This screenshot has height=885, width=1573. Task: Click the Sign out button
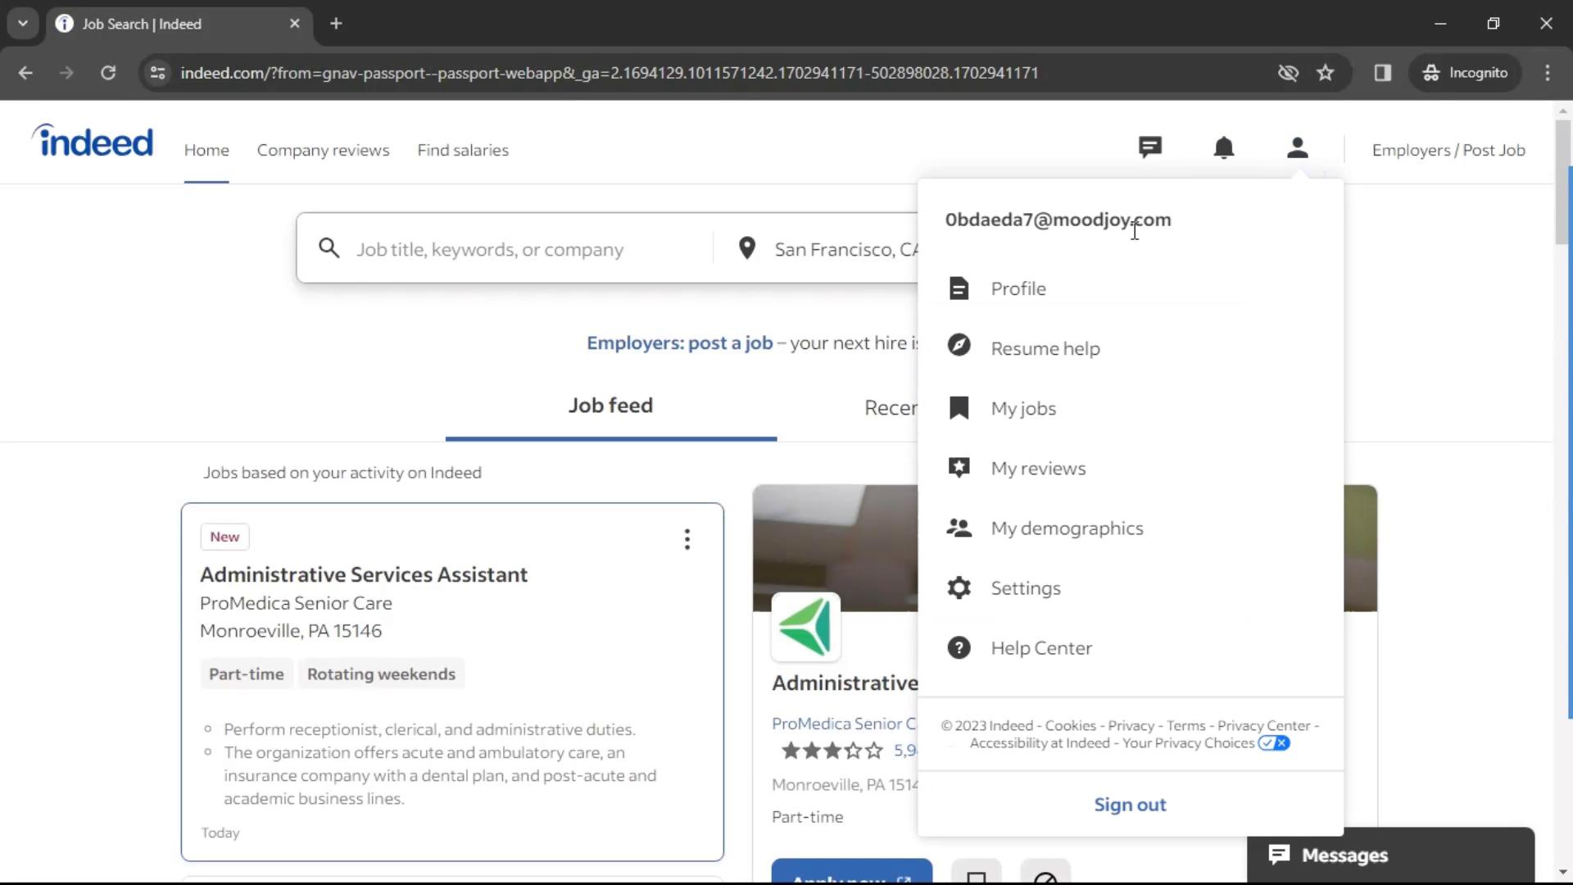click(x=1130, y=804)
